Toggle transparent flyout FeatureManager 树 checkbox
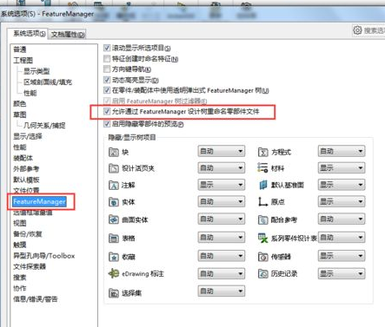Viewport: 385px width, 327px height. point(107,90)
